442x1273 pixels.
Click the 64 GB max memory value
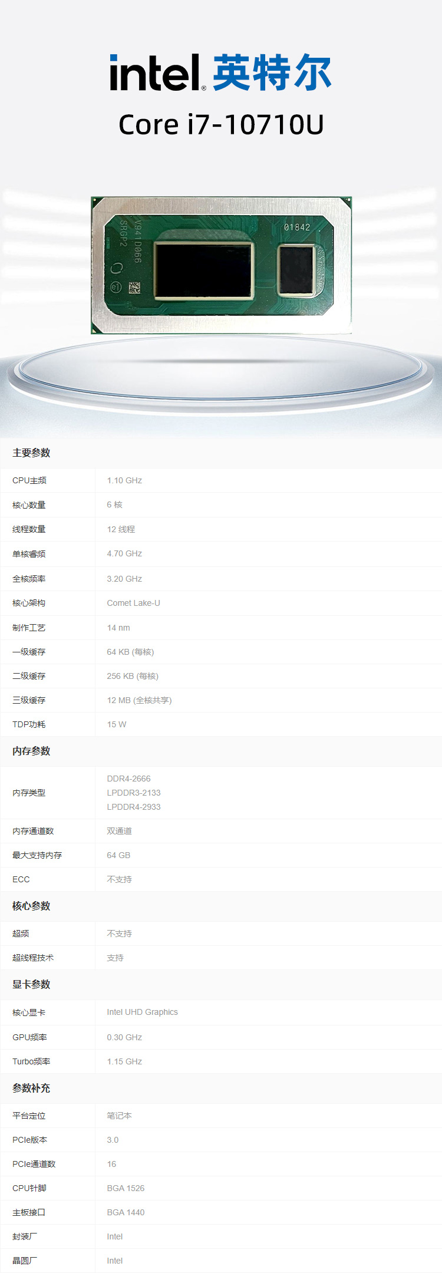[x=118, y=855]
